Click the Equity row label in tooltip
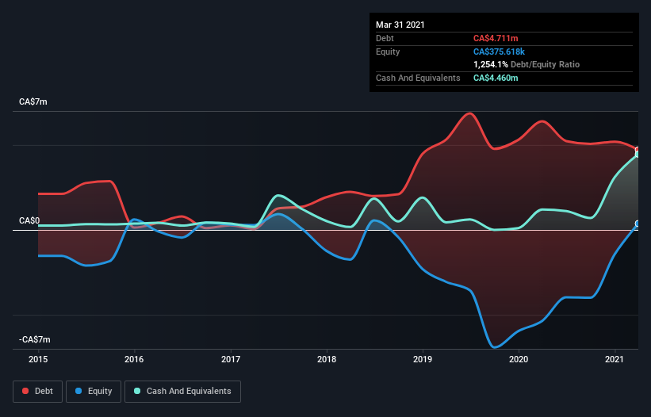Image resolution: width=651 pixels, height=417 pixels. tap(388, 52)
